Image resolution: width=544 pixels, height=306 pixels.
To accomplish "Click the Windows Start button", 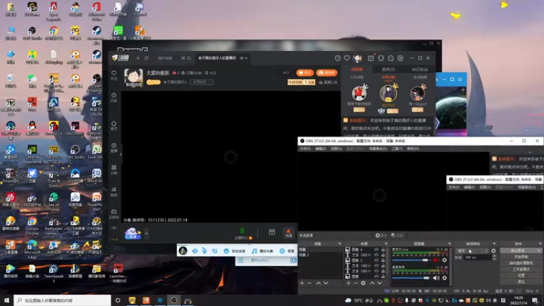I will [x=7, y=300].
